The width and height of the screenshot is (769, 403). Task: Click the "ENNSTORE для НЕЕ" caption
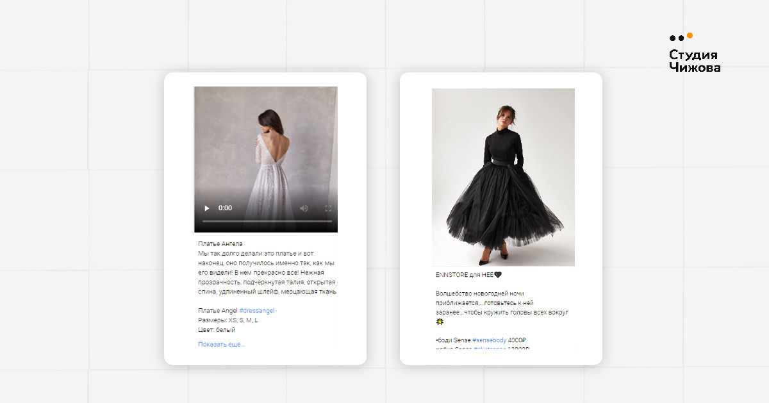tap(465, 275)
